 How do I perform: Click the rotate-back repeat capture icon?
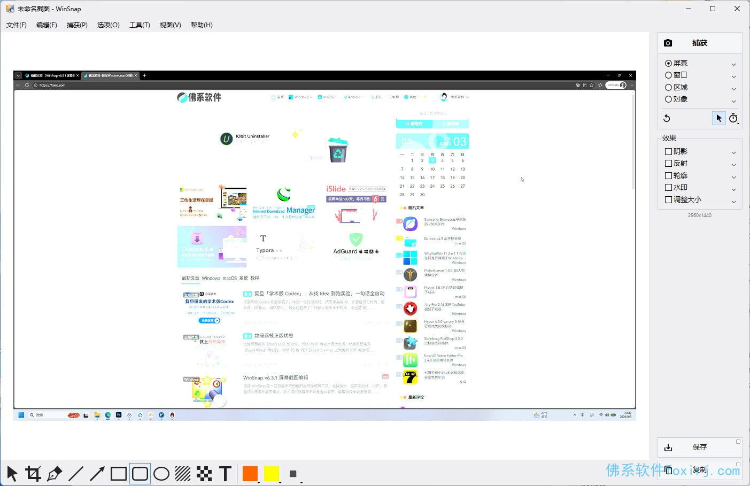click(x=667, y=118)
